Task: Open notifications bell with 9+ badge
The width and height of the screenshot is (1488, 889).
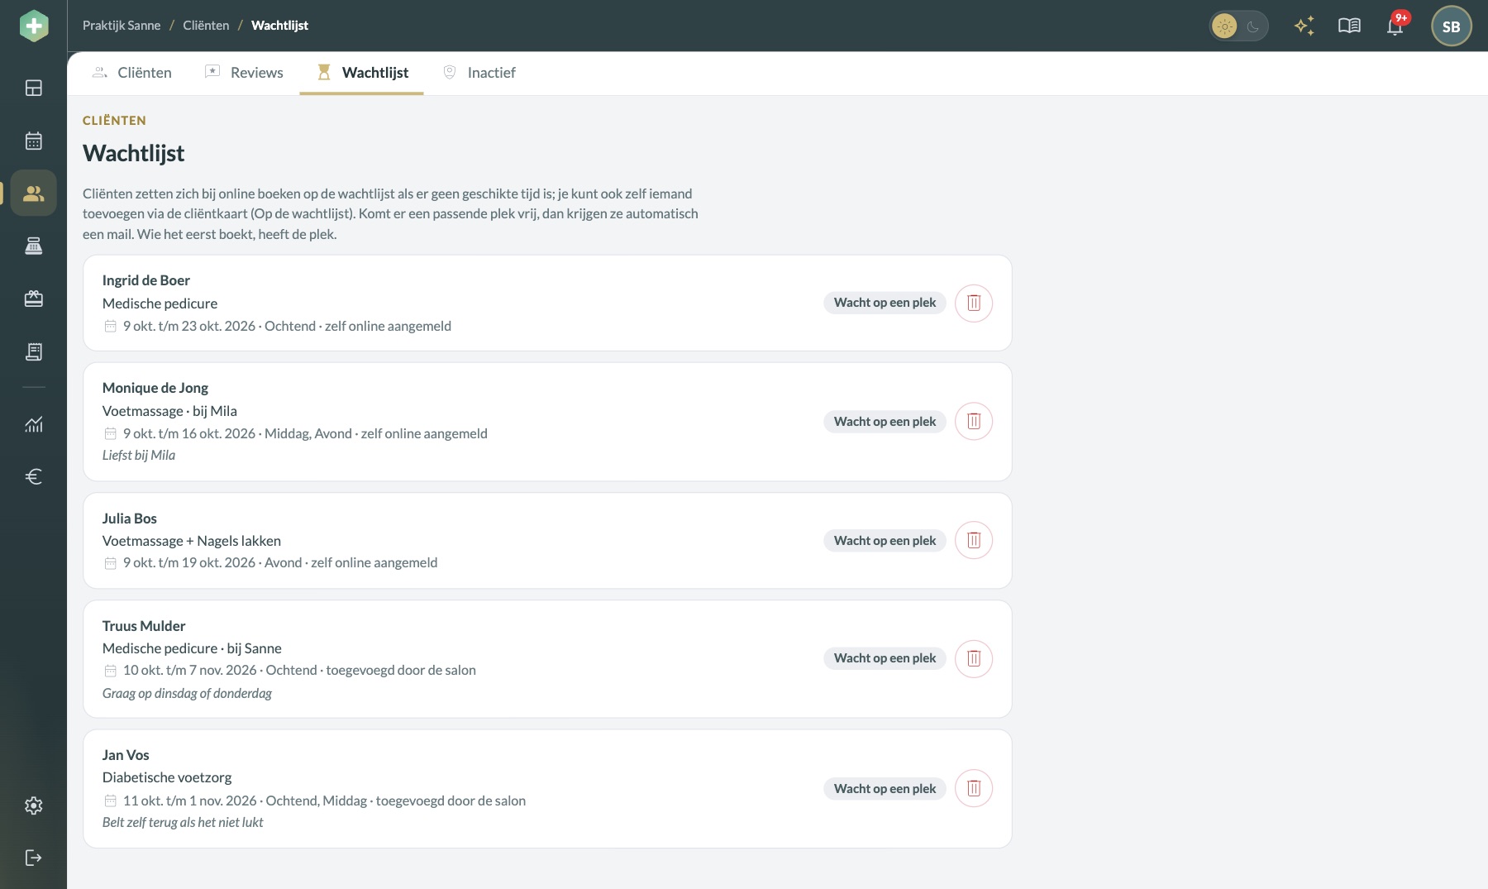Action: pos(1395,26)
